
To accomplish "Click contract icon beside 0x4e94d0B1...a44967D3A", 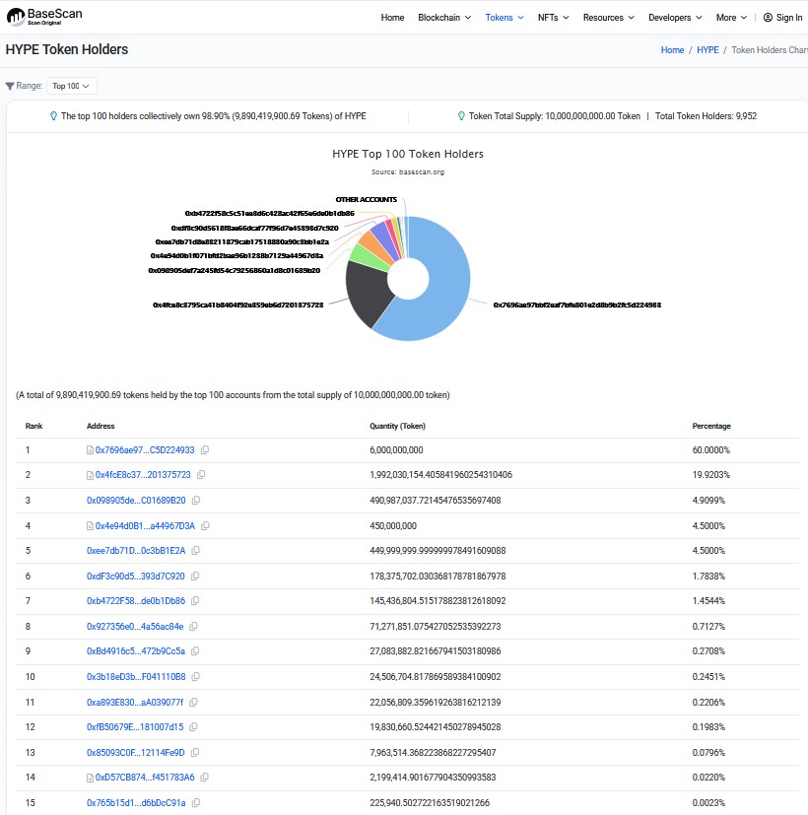I will coord(90,526).
